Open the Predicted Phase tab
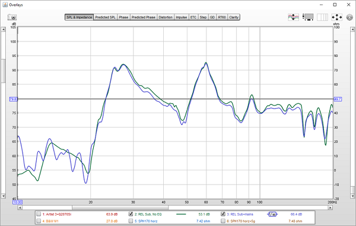Image resolution: width=356 pixels, height=226 pixels. tap(143, 17)
